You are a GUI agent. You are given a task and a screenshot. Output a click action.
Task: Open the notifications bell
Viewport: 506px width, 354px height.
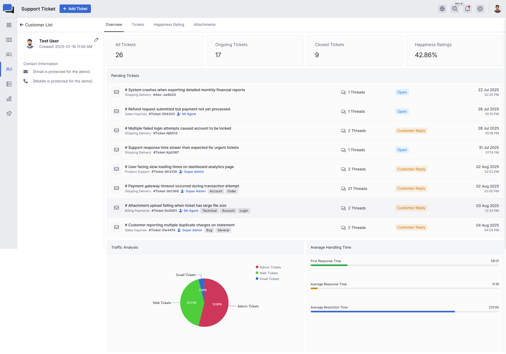(x=468, y=9)
